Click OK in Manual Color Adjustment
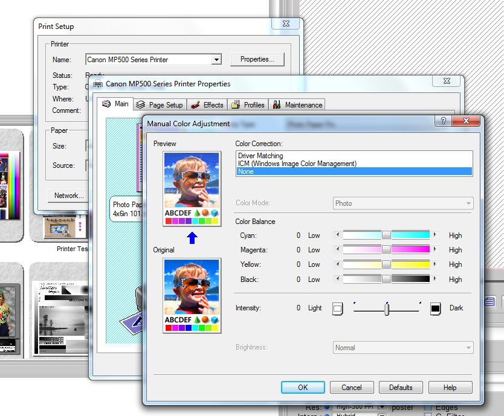This screenshot has height=416, width=504. coord(303,388)
